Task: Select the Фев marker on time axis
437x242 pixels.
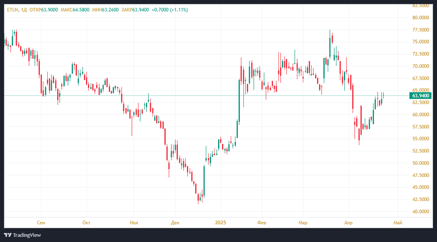Action: click(x=262, y=223)
